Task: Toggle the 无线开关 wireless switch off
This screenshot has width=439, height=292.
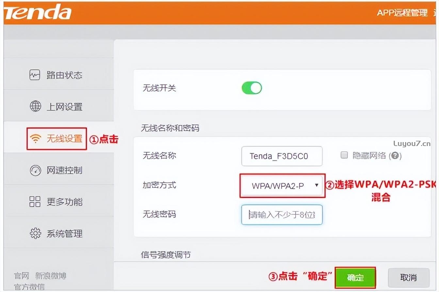Action: click(x=252, y=88)
